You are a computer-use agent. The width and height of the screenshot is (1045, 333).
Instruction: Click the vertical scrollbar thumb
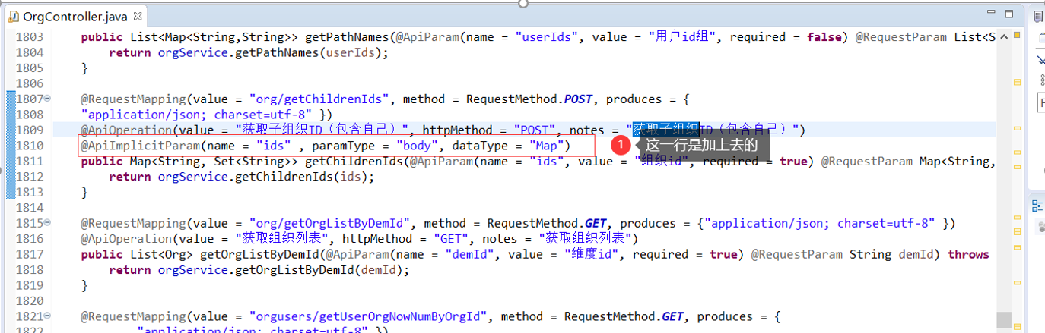(1004, 319)
